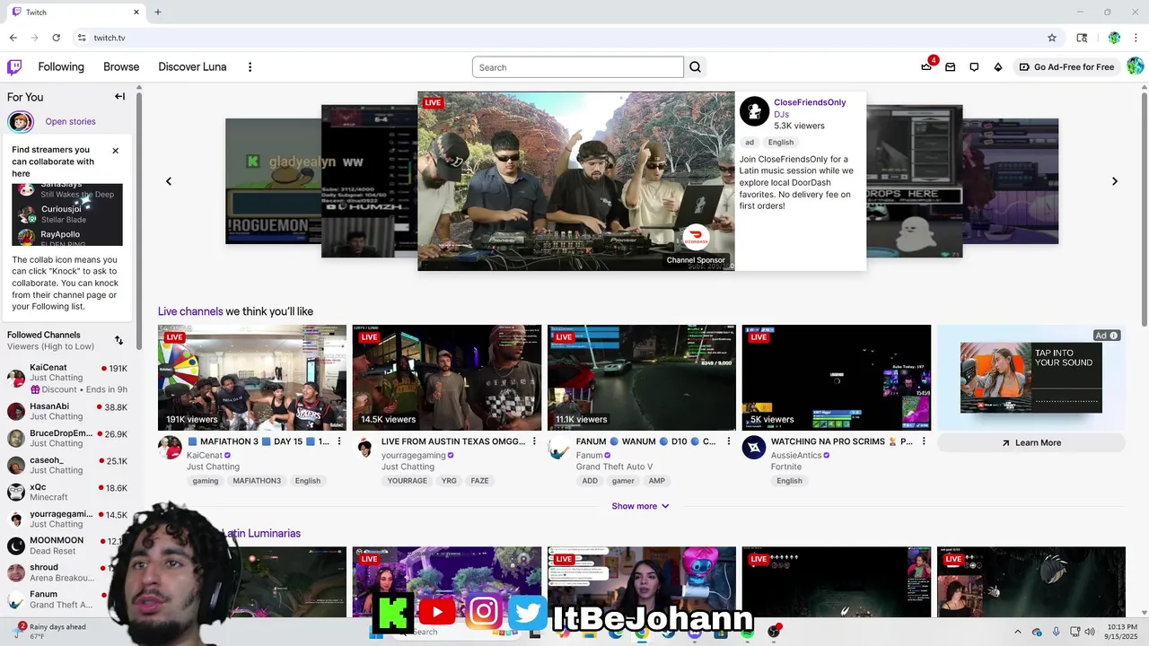This screenshot has width=1149, height=646.
Task: Open the user profile avatar menu
Action: 1135,66
